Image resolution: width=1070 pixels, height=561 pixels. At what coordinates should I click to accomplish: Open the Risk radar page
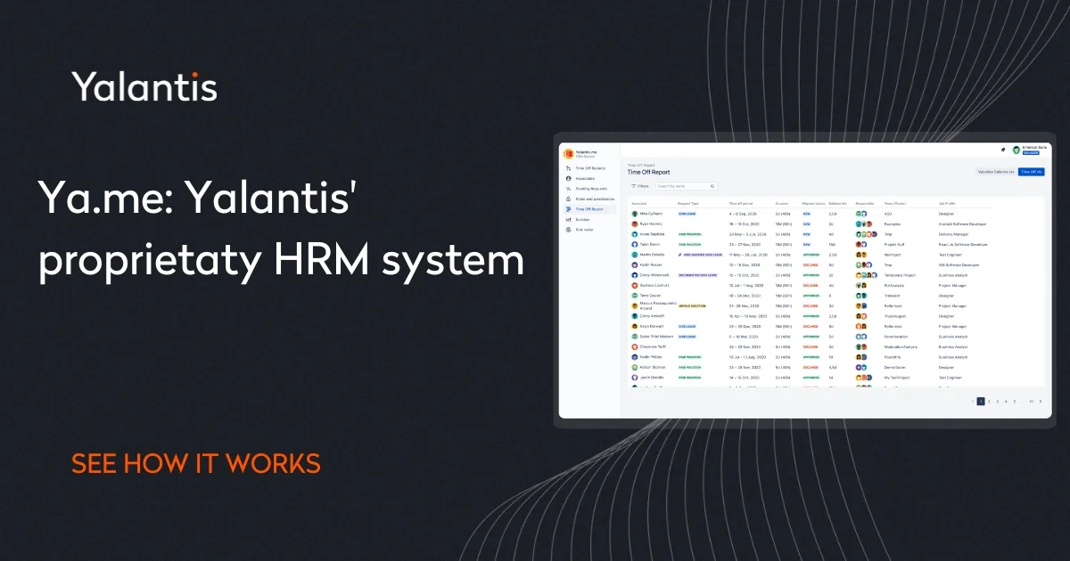[584, 229]
